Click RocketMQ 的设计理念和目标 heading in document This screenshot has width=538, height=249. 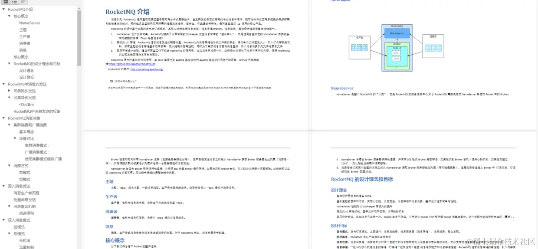tap(362, 179)
